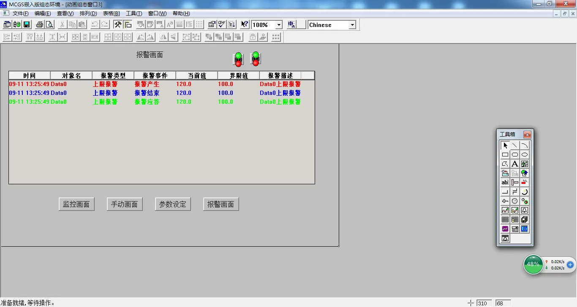The width and height of the screenshot is (577, 307).
Task: Select the rotary knob dial tool
Action: pos(525,192)
